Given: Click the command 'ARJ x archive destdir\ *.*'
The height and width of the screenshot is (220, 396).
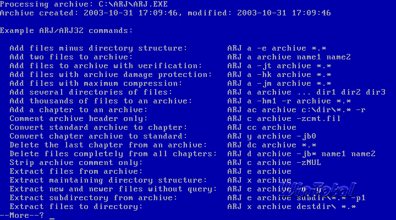Looking at the screenshot, I should coord(292,206).
